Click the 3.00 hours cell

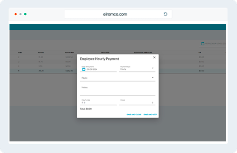pyautogui.click(x=40, y=66)
